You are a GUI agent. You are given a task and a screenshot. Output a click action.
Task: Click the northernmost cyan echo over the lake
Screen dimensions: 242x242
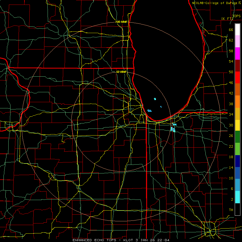(x=155, y=99)
